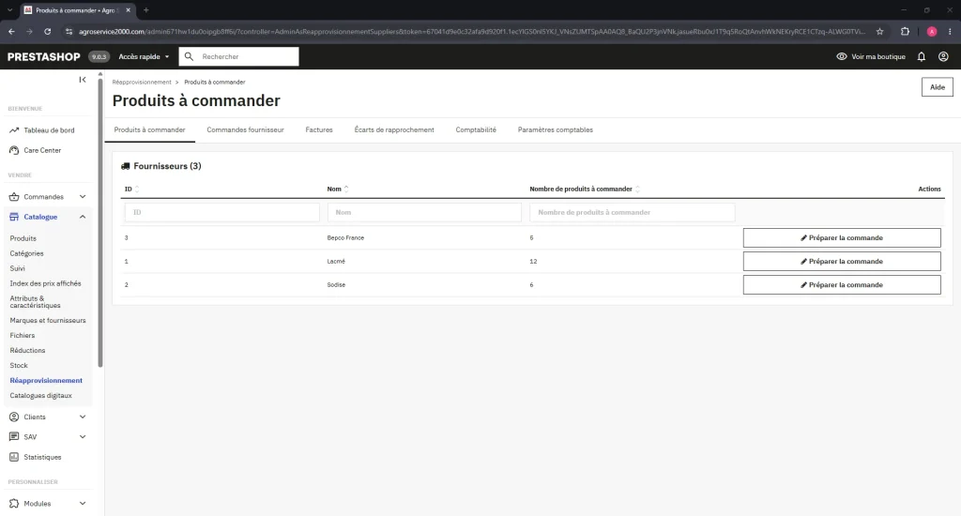This screenshot has height=516, width=961.
Task: Prepare the order for Bepco France
Action: pos(842,237)
